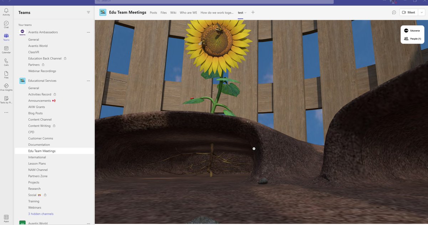
Task: Add a new tab with plus icon
Action: [x=253, y=12]
